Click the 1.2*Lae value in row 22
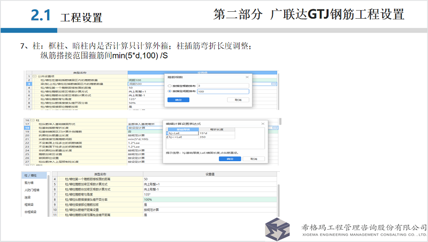 [x=134, y=143]
